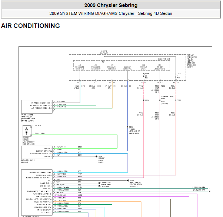Click the 'IR SENS RETURN' pin label
The width and height of the screenshot is (223, 217).
44,210
